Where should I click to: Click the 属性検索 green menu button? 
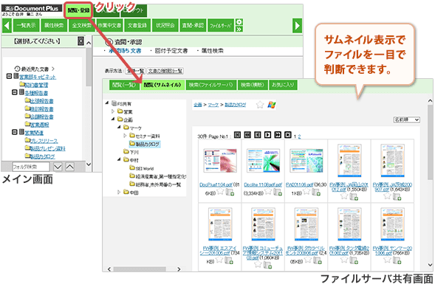(54, 26)
